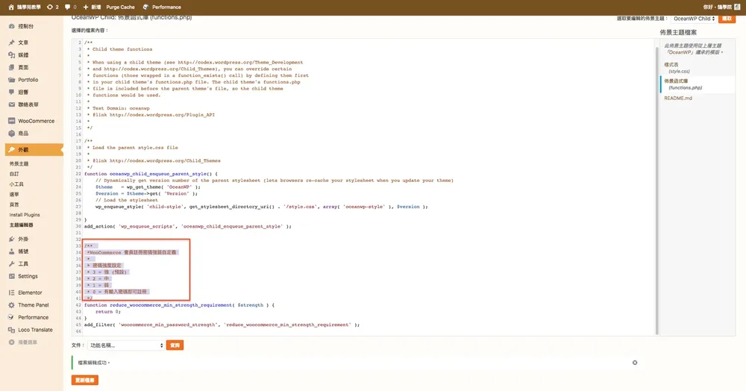Click the Settings icon in sidebar
This screenshot has width=746, height=391.
click(x=11, y=276)
